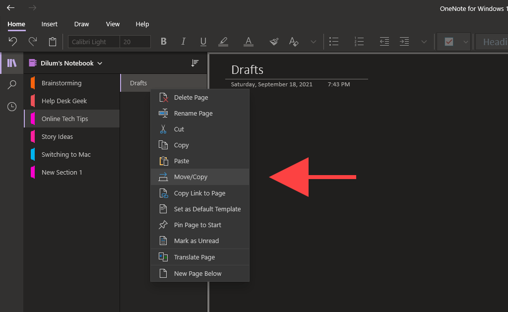Insert a numbered list
This screenshot has width=508, height=312.
coord(359,42)
